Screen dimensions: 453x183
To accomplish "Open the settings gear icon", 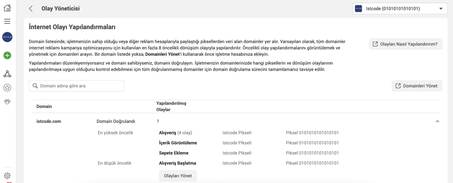I will pos(7,175).
